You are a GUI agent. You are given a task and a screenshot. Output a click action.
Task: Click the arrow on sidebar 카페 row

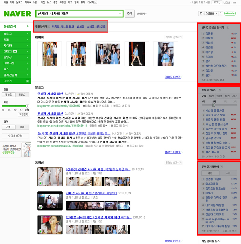tap(27, 40)
